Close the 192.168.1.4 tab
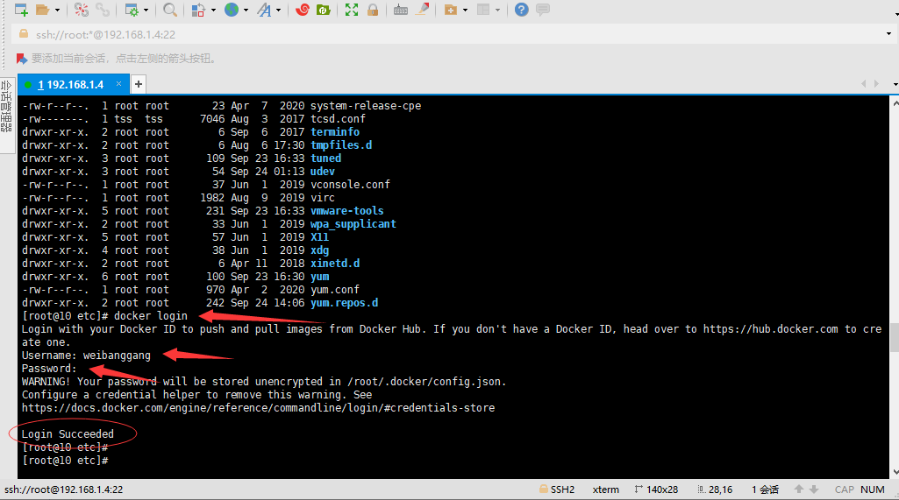 coord(118,83)
